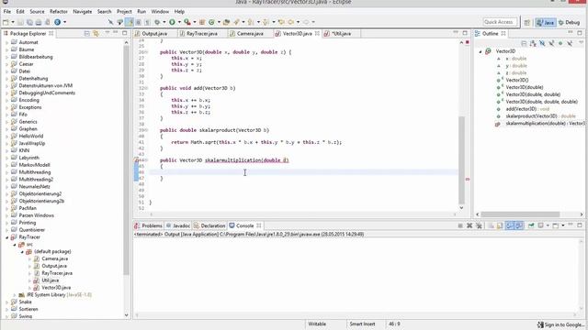Open the Project menu
588x330 pixels.
pos(124,12)
